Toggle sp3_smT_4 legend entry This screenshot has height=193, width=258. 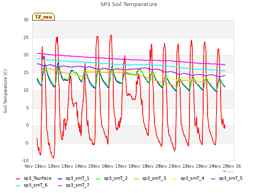pyautogui.click(x=188, y=178)
